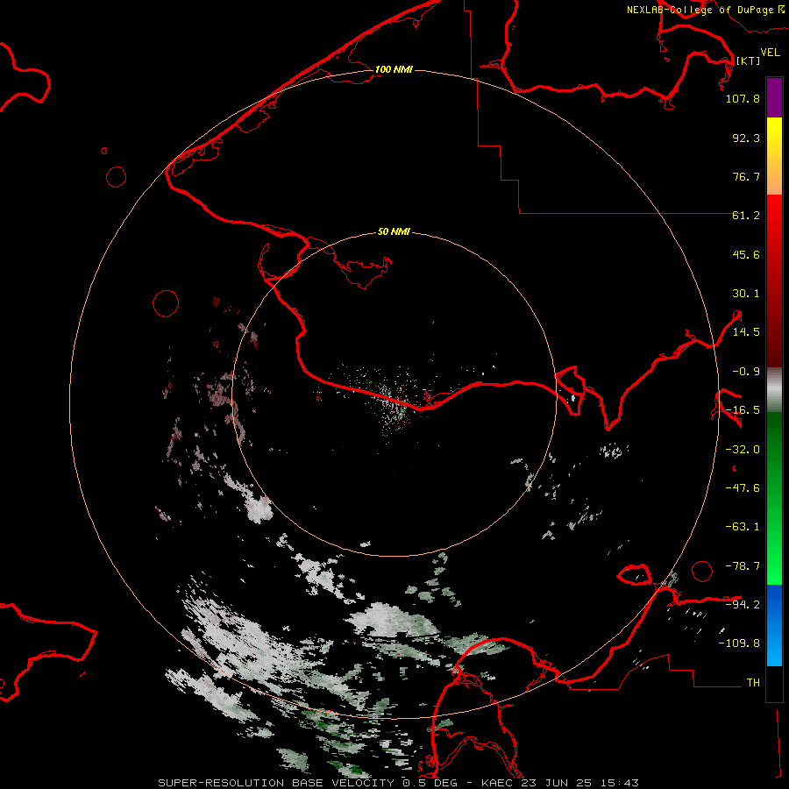The image size is (789, 789).
Task: Click the -32.0 legend value
Action: (x=743, y=450)
